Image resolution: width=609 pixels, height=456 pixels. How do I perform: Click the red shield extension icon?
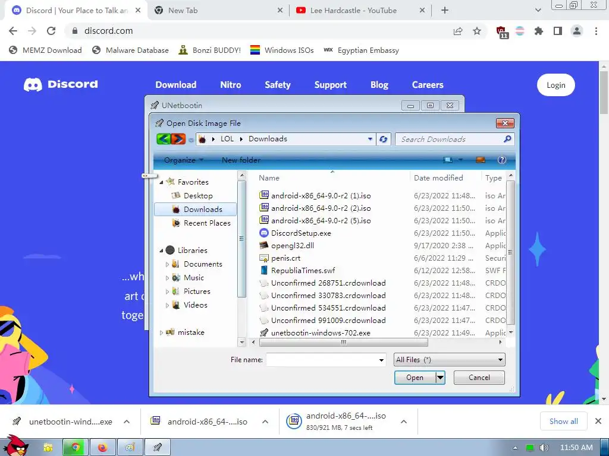tap(501, 32)
